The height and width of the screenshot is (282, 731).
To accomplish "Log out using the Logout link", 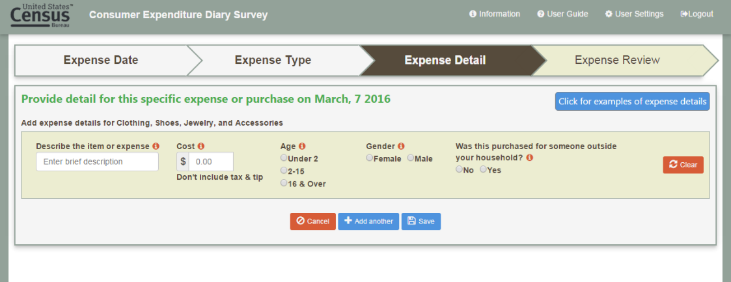I will pyautogui.click(x=696, y=14).
